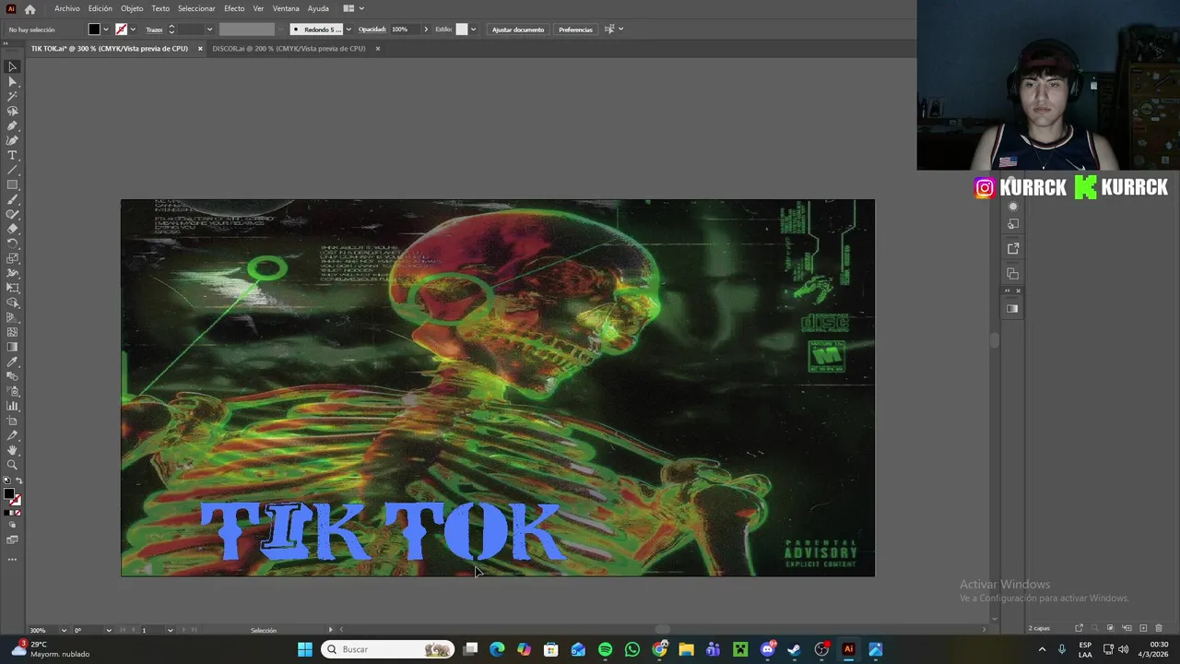Switch to DISCOR.ai document tab
The image size is (1180, 664).
(289, 49)
